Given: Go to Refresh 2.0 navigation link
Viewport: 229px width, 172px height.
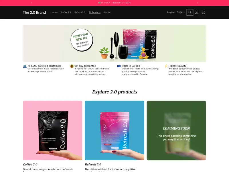Looking at the screenshot, I should [x=80, y=12].
